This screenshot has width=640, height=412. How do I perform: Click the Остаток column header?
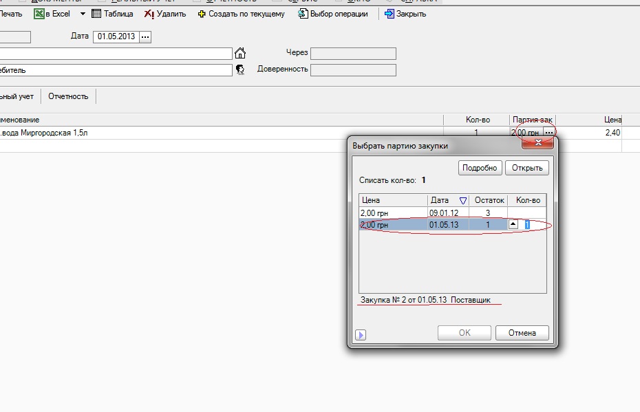click(x=489, y=200)
